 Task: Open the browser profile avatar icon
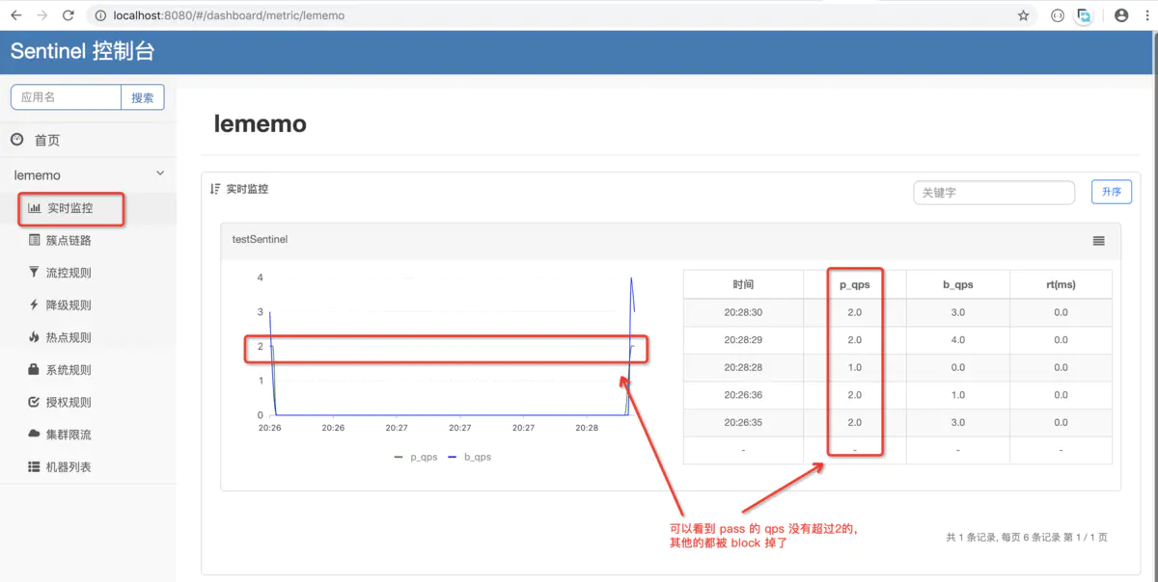(1121, 15)
